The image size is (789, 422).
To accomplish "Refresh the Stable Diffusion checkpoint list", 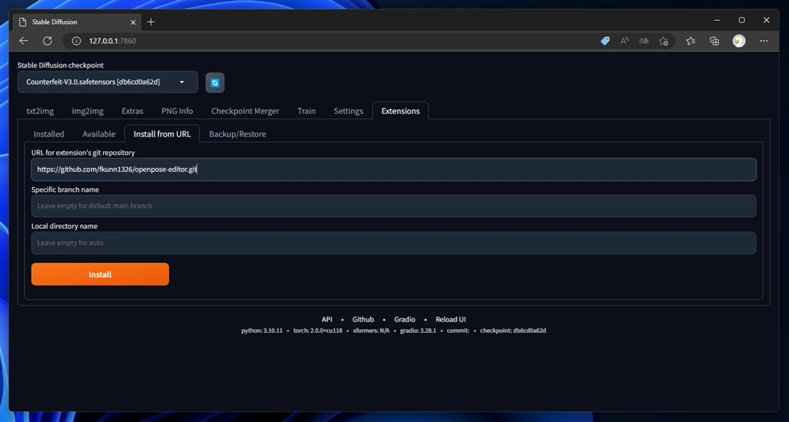I will pyautogui.click(x=215, y=83).
